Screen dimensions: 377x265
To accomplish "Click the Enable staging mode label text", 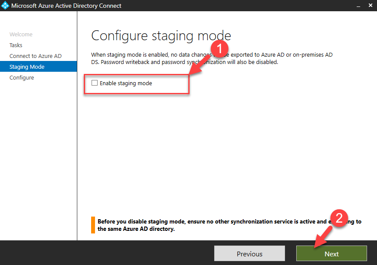I will [x=126, y=83].
